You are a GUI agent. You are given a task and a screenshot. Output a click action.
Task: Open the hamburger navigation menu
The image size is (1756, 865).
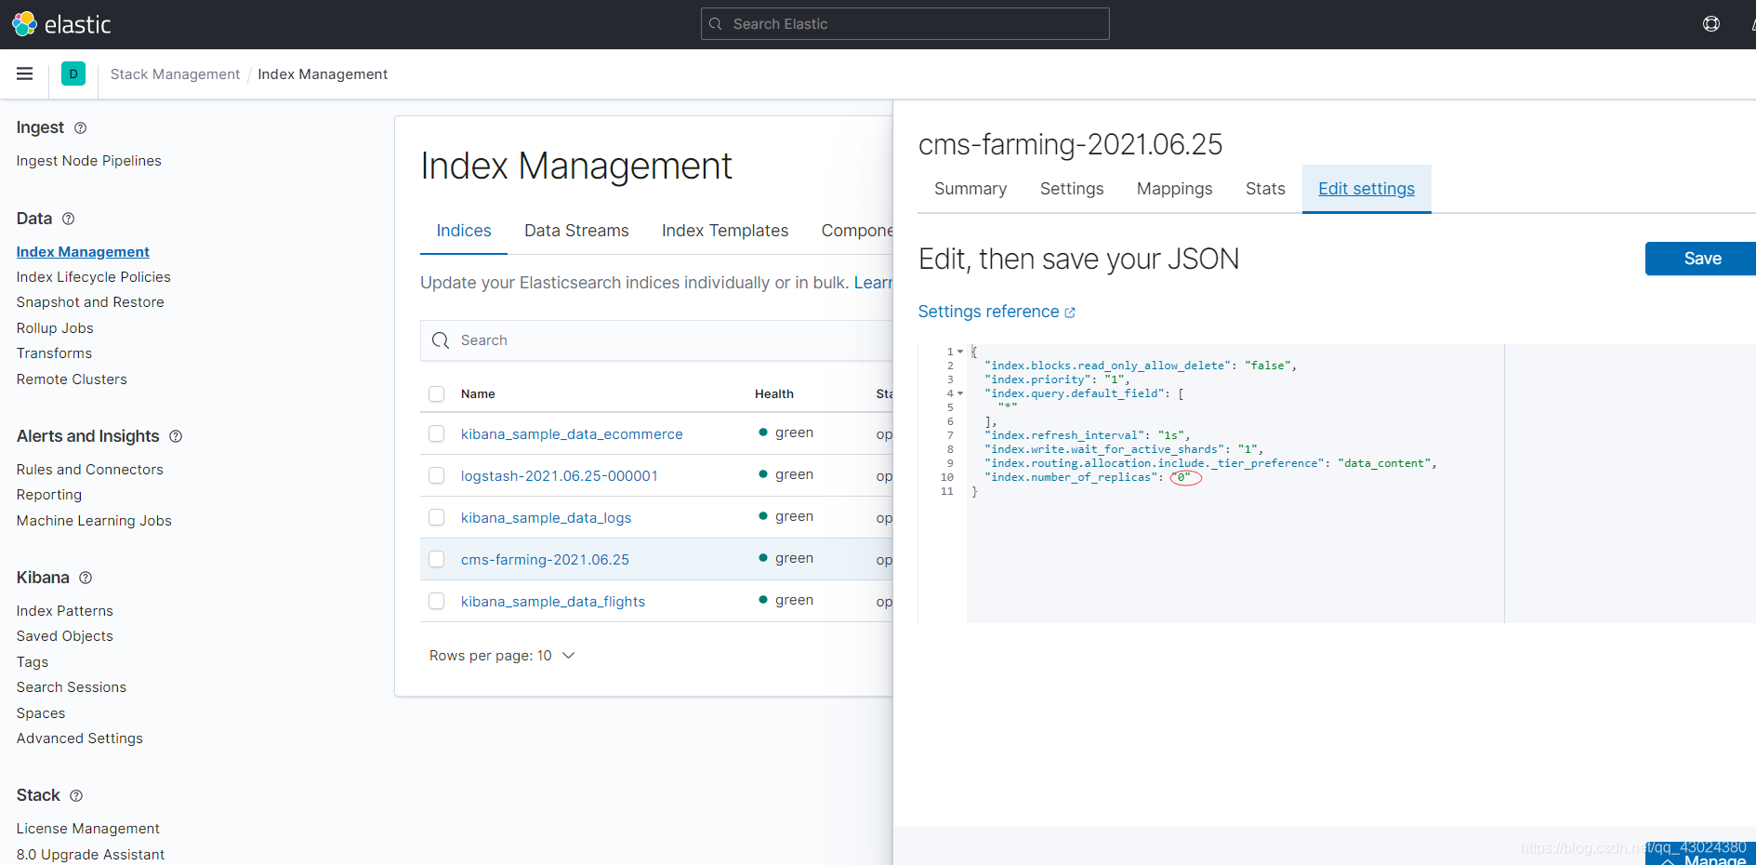25,73
